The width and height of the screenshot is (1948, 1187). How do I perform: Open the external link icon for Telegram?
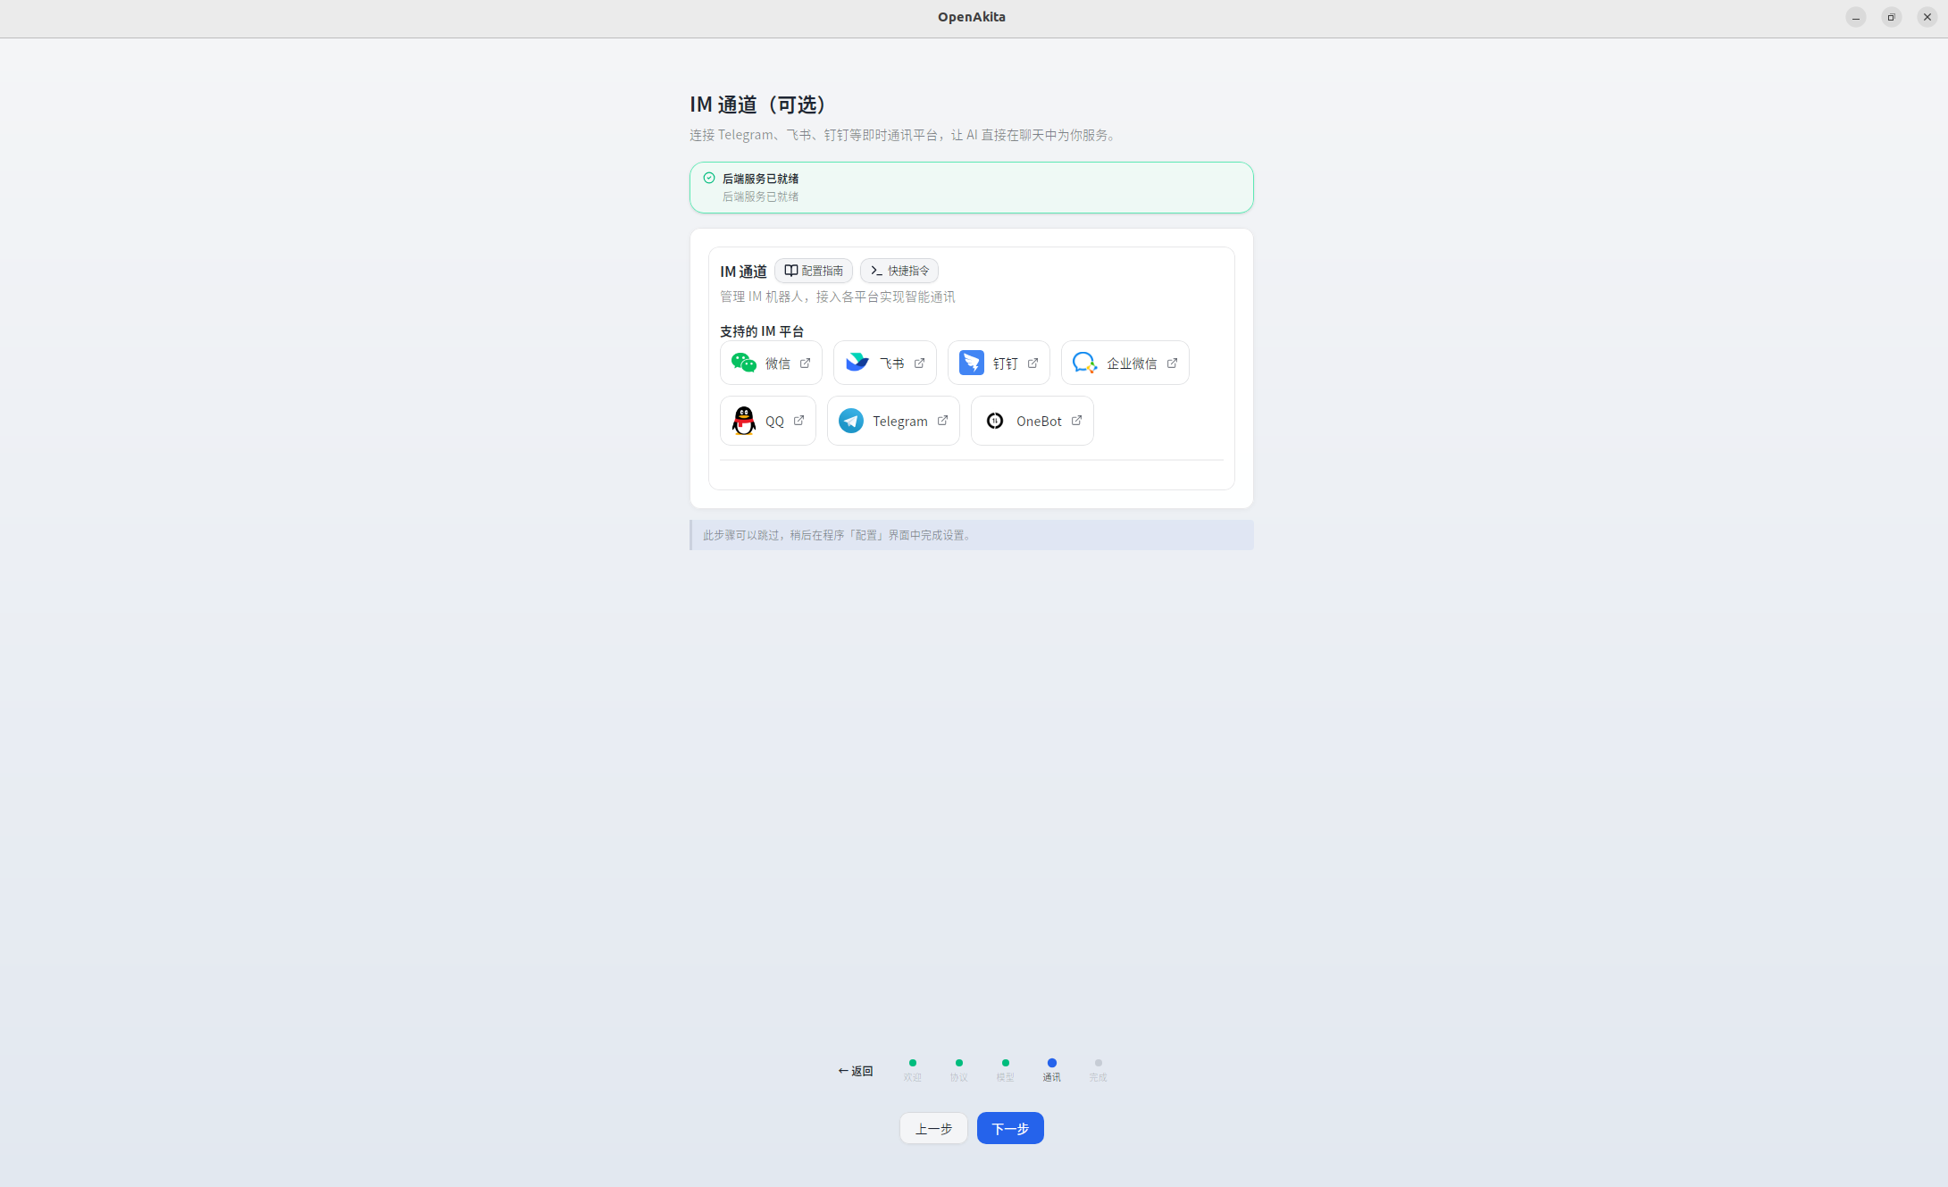coord(942,420)
